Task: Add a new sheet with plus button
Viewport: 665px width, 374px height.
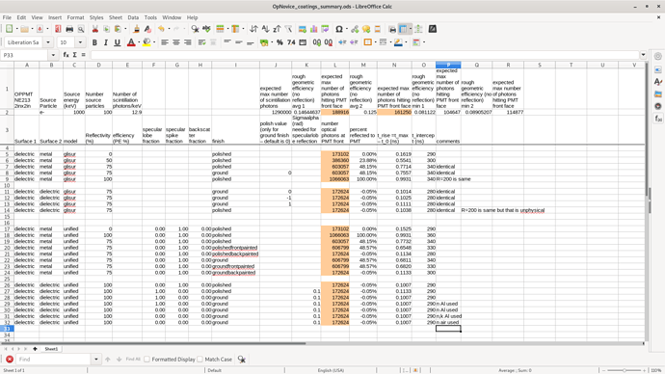Action: (35, 349)
